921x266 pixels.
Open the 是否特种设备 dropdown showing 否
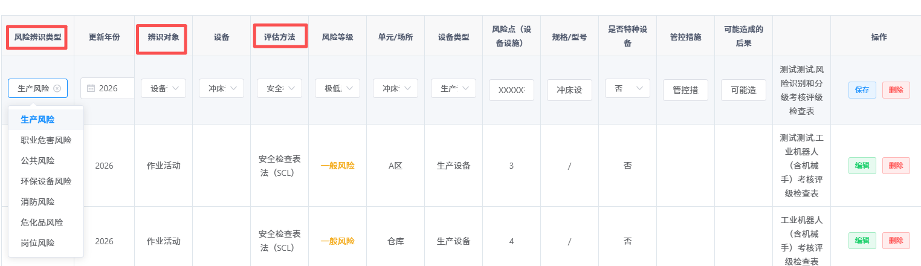click(627, 88)
